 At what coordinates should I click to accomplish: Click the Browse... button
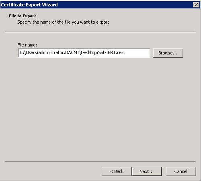pyautogui.click(x=168, y=53)
